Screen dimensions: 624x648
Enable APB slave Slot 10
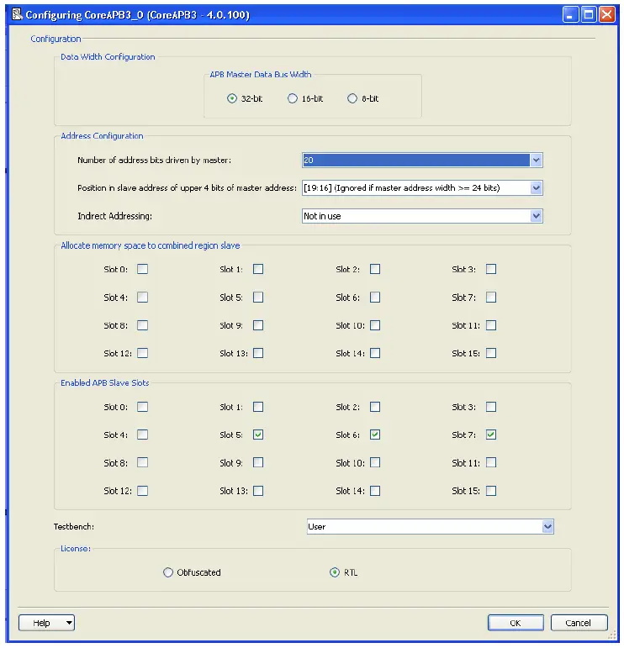click(x=375, y=462)
